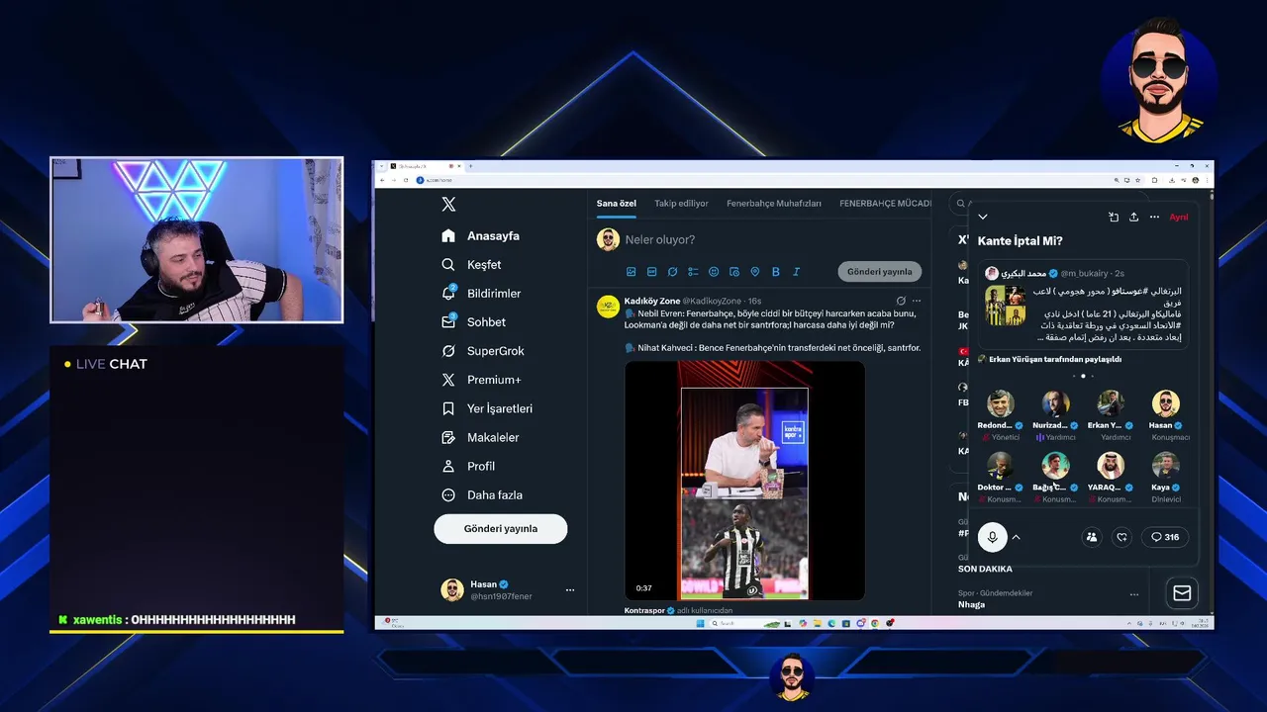
Task: Open Erkan Y... co-host avatar
Action: 1111,403
